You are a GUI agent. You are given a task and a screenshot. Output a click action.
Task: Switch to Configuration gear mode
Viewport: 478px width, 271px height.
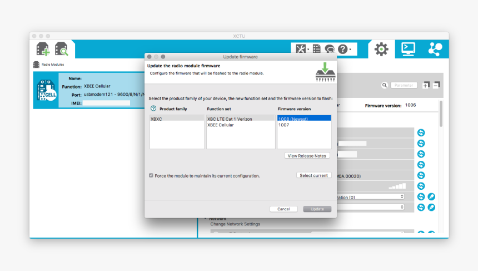tap(381, 49)
